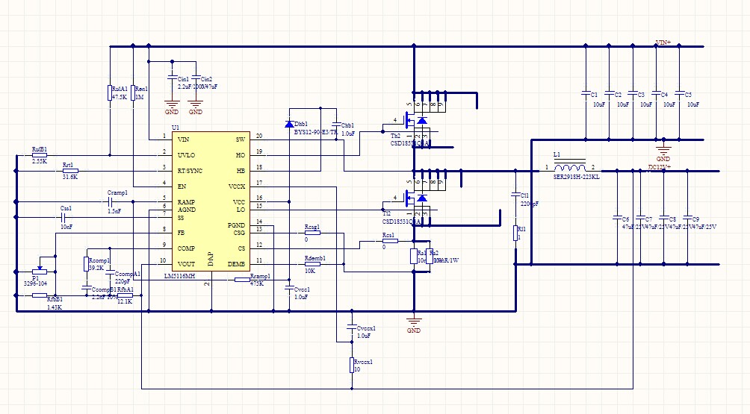Select input capacitor C1 10uF
750x414 pixels.
(x=586, y=93)
